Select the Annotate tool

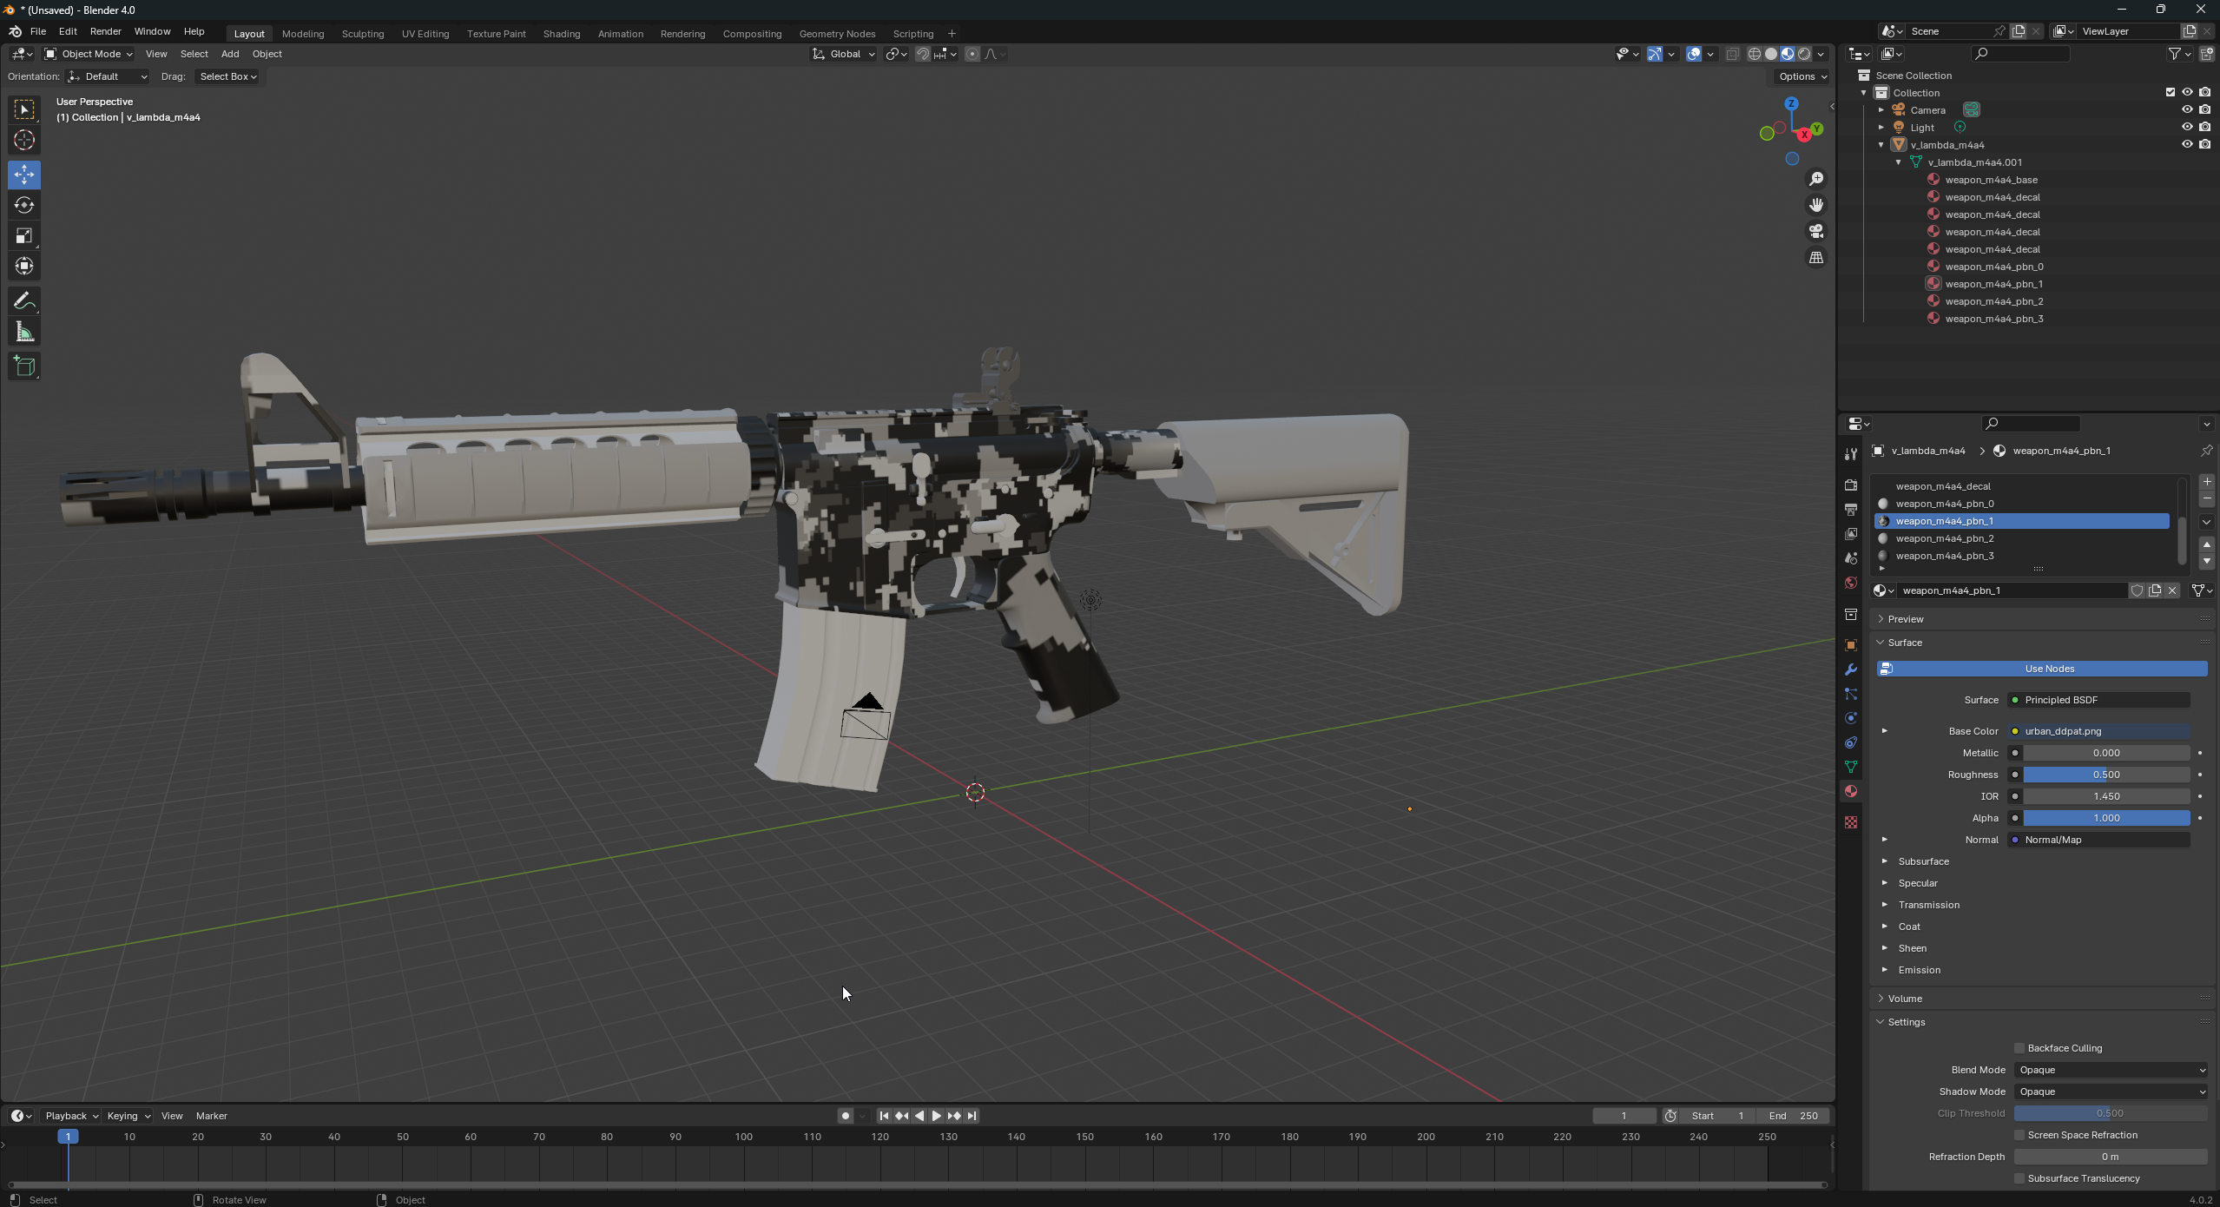24,301
